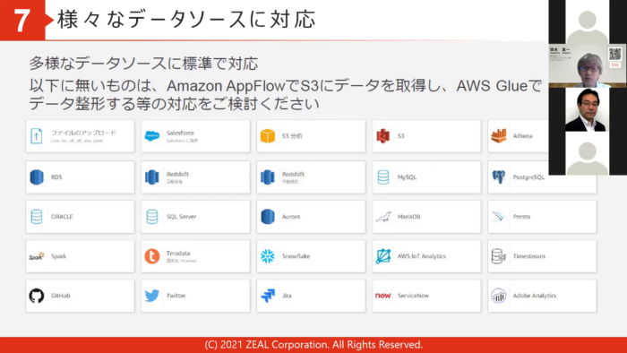This screenshot has width=627, height=353.
Task: Click the ServiceNow logo icon
Action: (383, 296)
